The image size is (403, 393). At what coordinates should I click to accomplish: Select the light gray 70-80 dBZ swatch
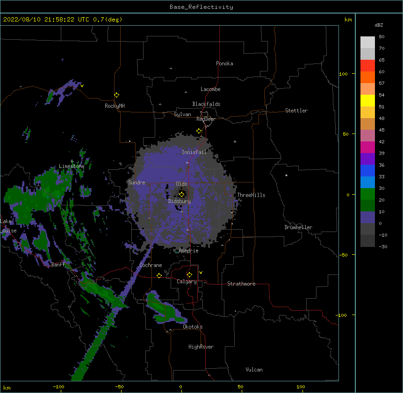click(367, 42)
